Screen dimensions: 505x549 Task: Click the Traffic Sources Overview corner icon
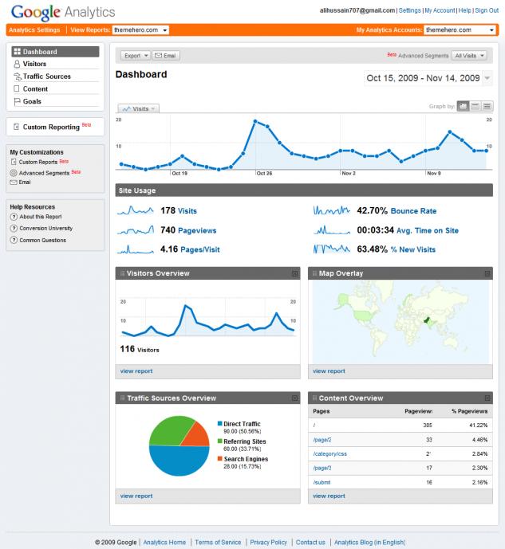(x=294, y=398)
